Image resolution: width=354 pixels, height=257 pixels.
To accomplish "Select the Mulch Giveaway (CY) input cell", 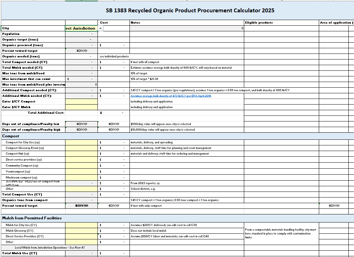I will pyautogui.click(x=81, y=231).
